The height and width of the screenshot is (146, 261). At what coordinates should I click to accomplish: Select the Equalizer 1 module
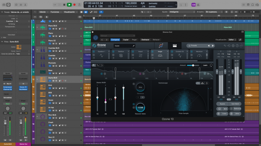[101, 55]
